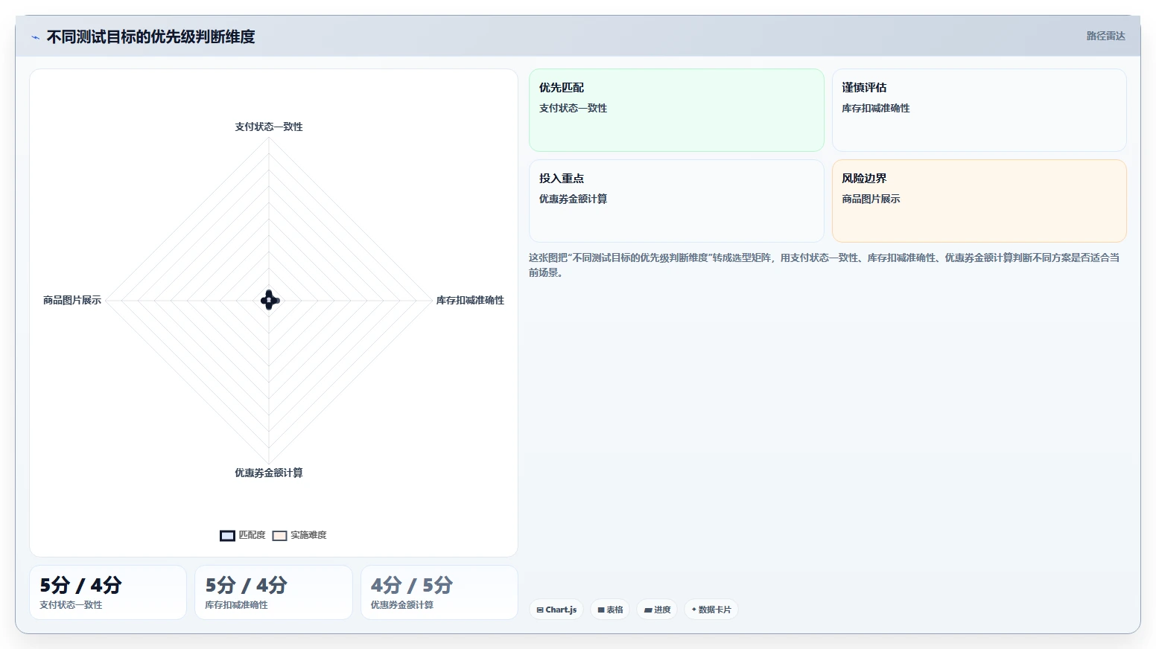Open the 5分 / 4分 支付状态一致性 stat card

click(x=108, y=592)
